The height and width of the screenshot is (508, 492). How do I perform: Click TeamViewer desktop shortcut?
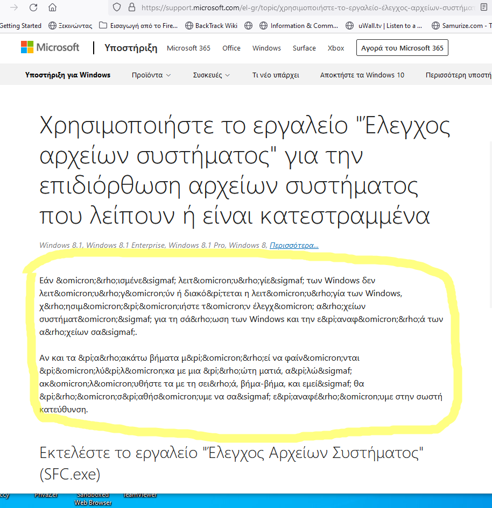pos(140,495)
